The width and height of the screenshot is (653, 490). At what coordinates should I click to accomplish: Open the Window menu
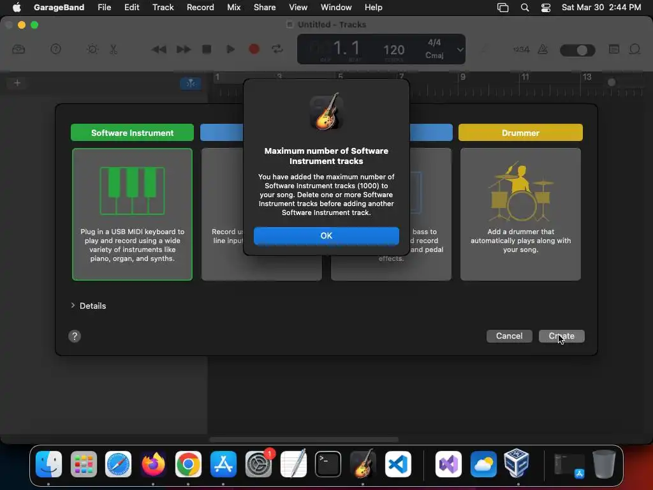tap(336, 7)
